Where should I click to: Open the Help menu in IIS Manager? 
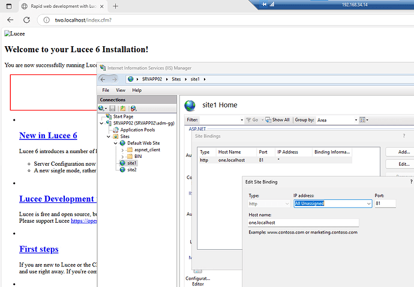137,90
